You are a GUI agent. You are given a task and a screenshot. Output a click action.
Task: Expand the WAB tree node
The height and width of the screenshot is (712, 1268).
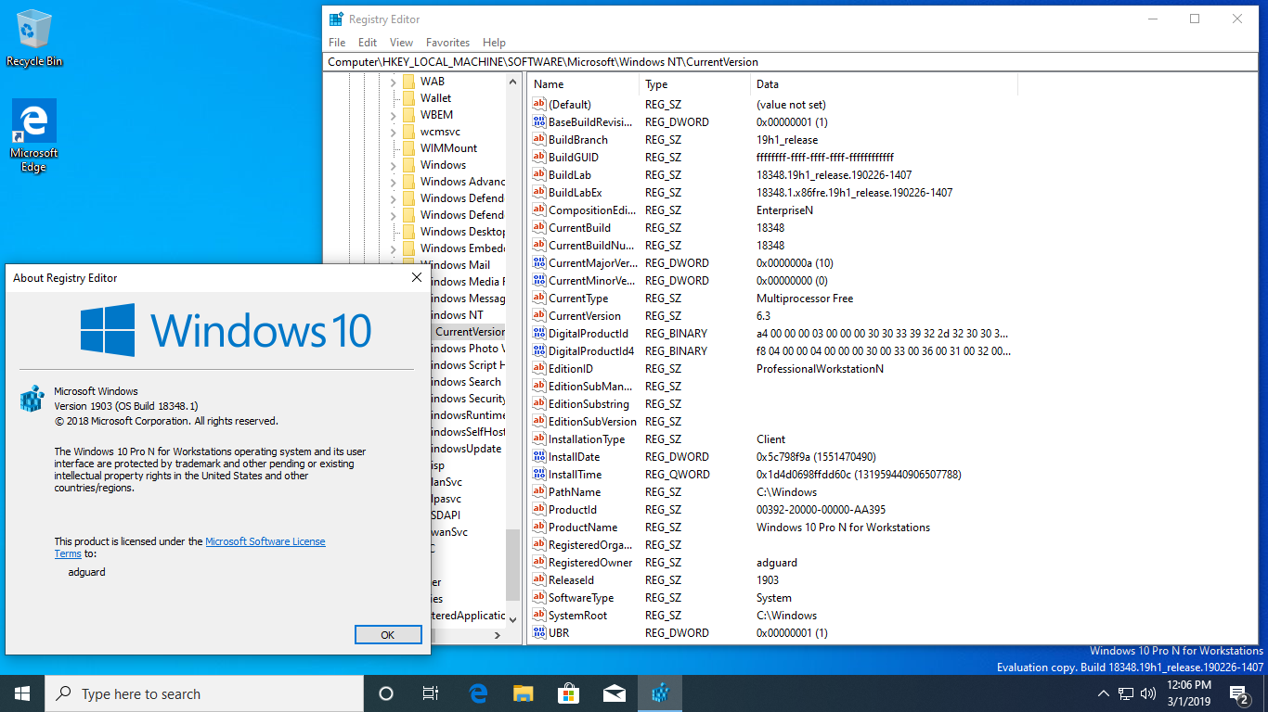click(x=394, y=82)
